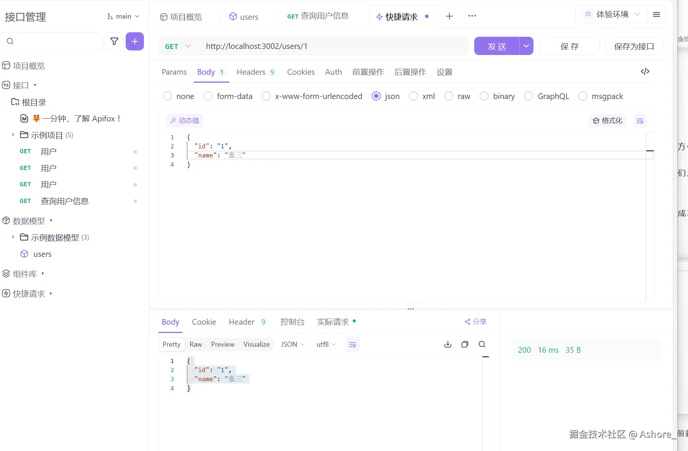Open the new tab plus icon

tap(449, 16)
